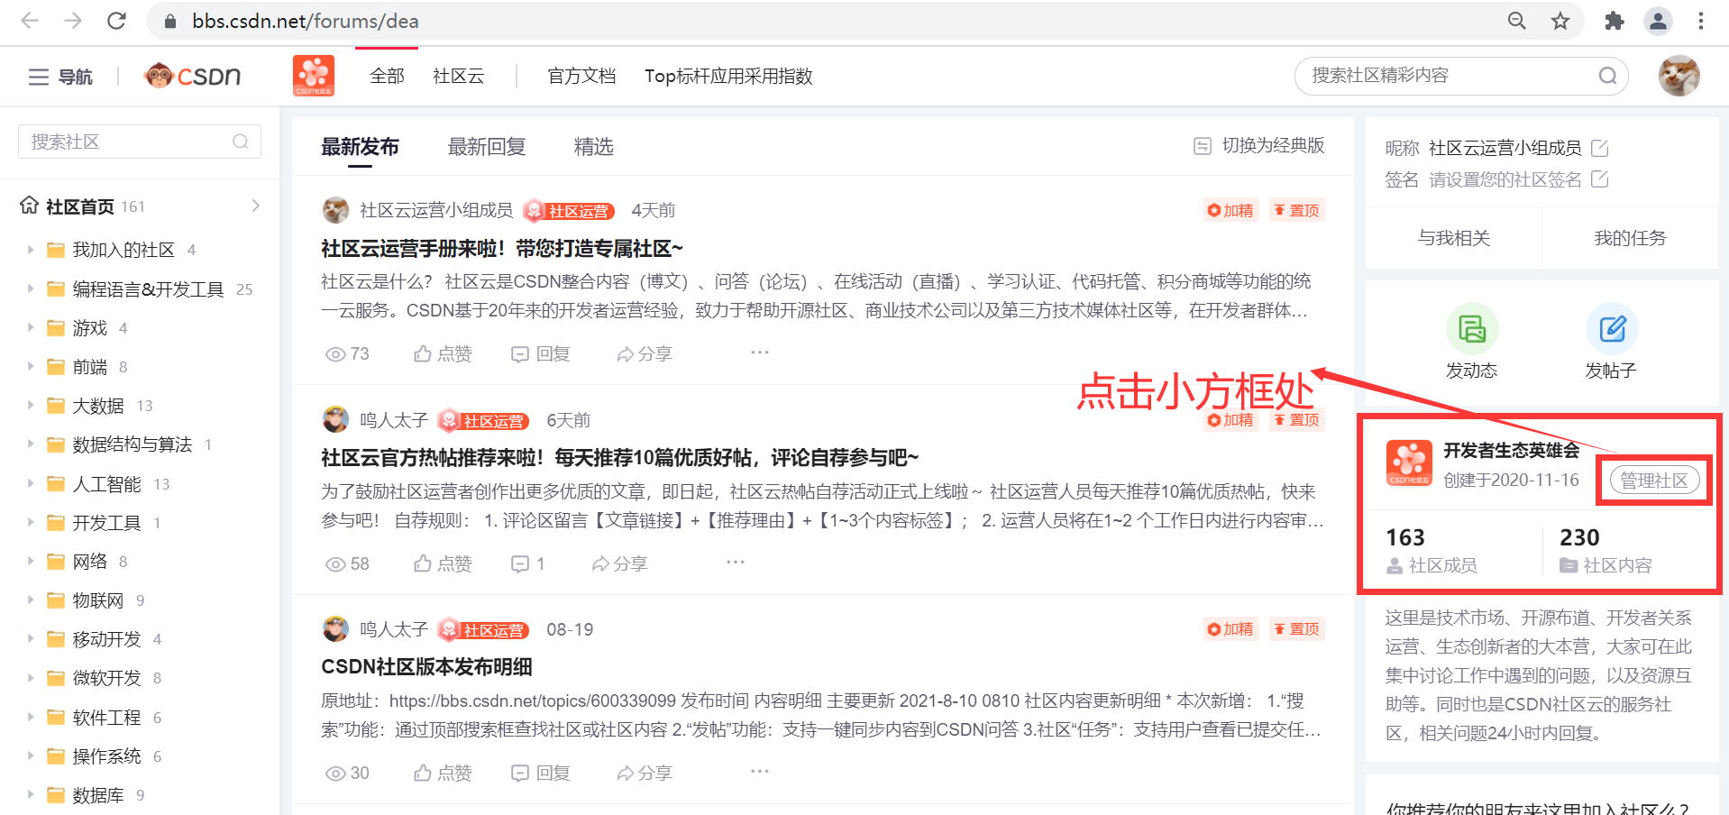The image size is (1729, 815).
Task: Open more options on the 社区云运营手册 post
Action: coord(760,353)
